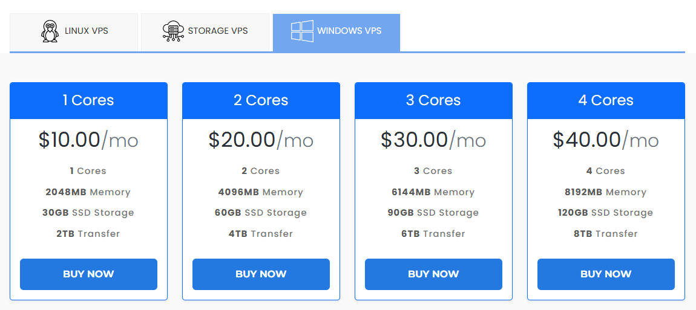Click the 3 Cores card header
The height and width of the screenshot is (310, 696).
(x=434, y=100)
